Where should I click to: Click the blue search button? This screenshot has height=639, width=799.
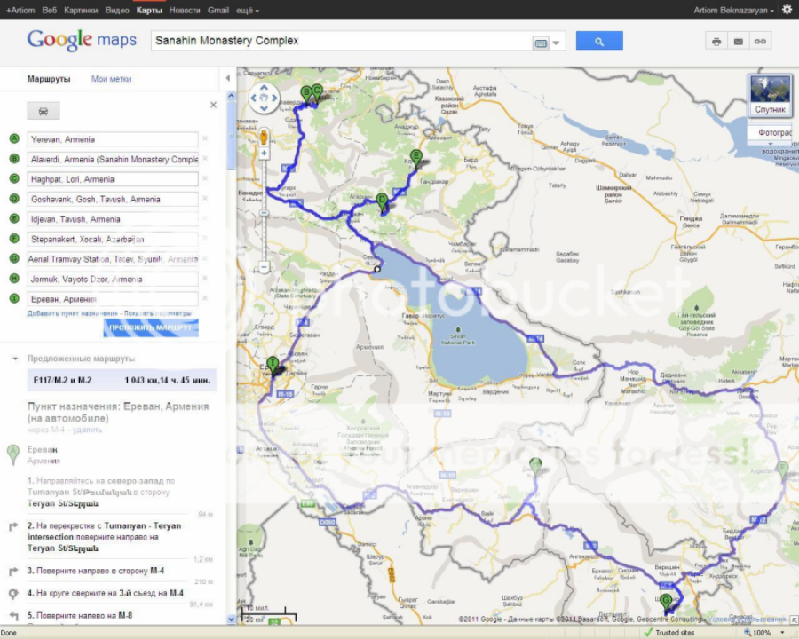[x=599, y=41]
